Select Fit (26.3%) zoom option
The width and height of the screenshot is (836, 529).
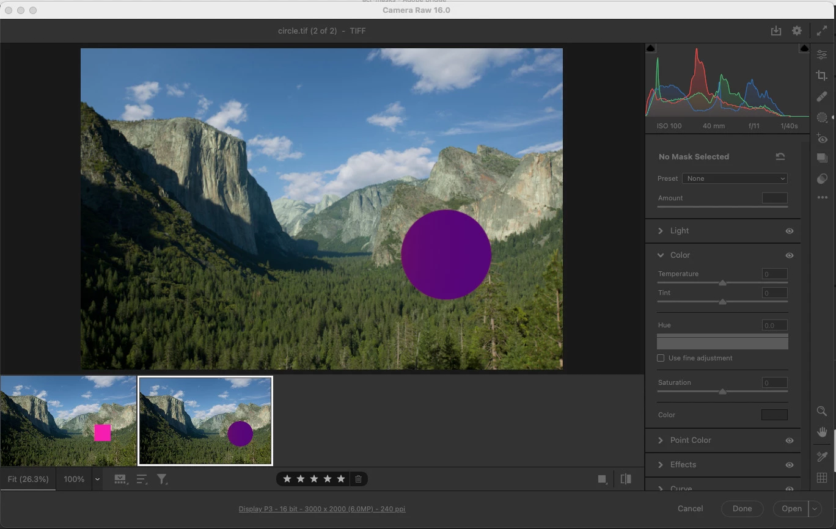tap(28, 479)
